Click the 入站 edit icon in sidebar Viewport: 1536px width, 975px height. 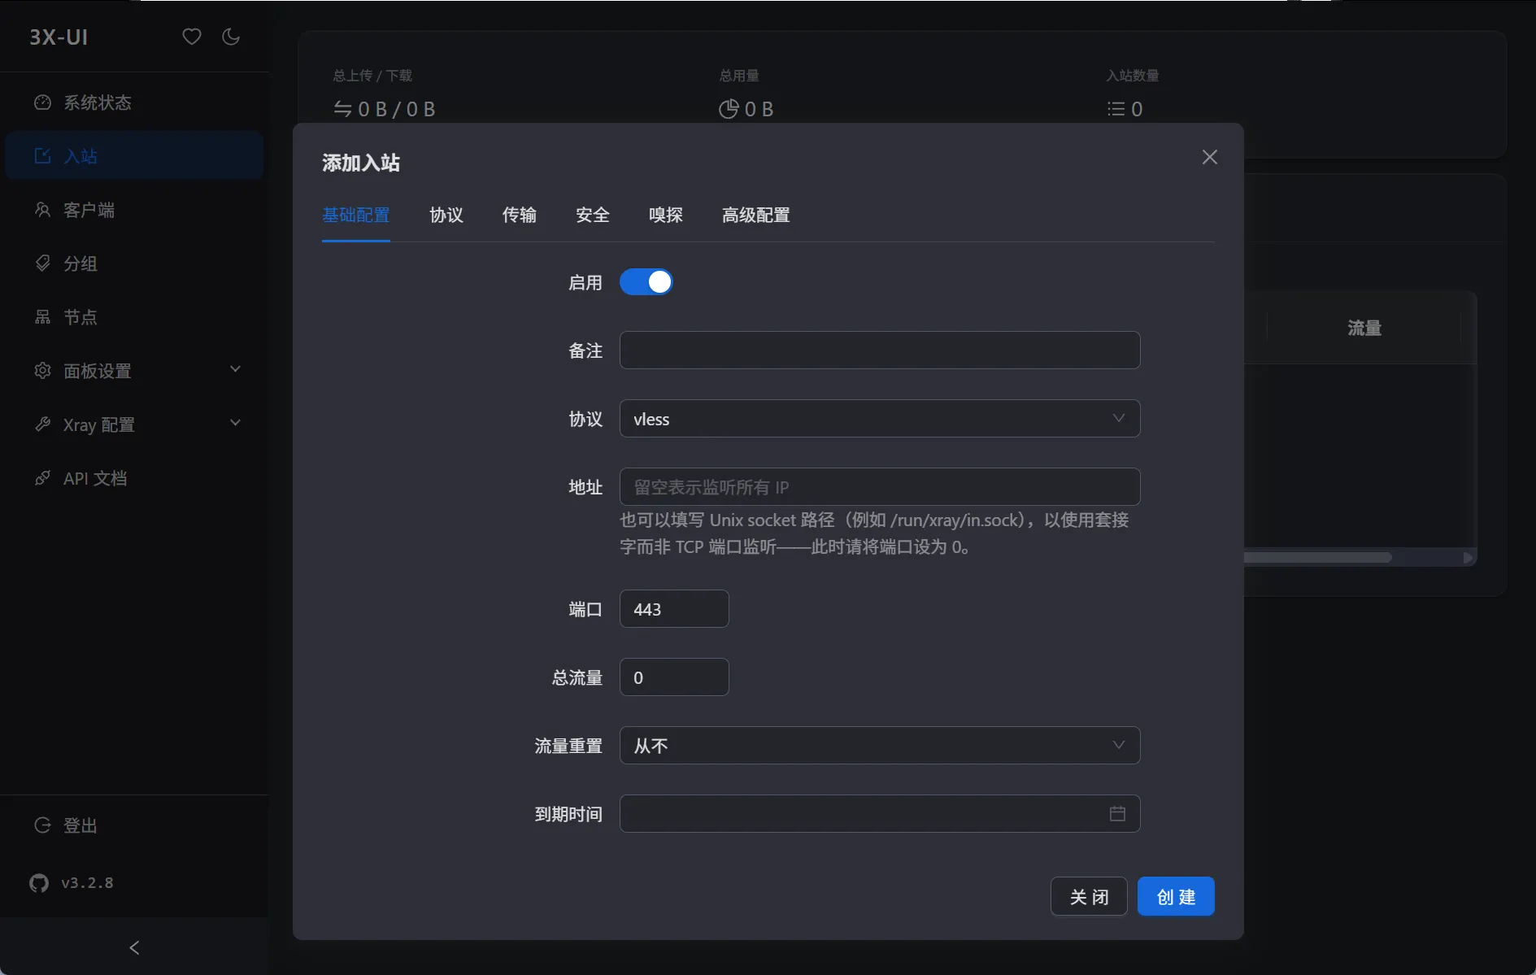pyautogui.click(x=42, y=156)
